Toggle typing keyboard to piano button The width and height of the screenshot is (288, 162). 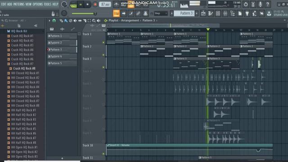coord(116,13)
